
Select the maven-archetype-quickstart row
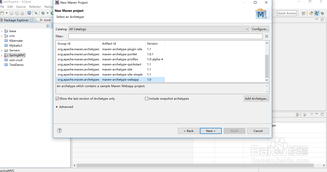pos(110,64)
